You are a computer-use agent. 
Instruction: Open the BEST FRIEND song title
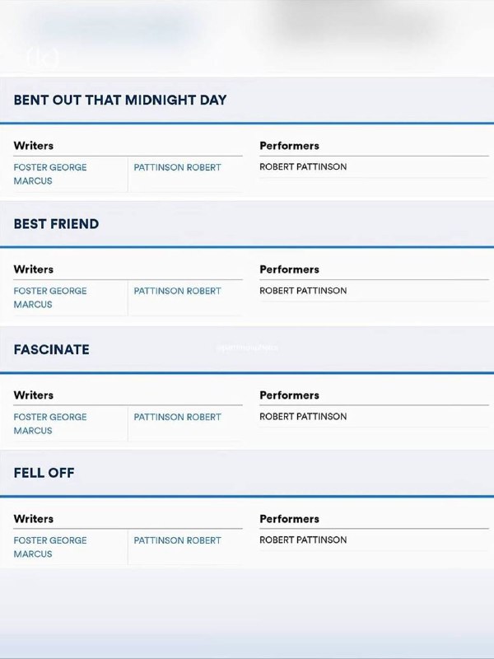[56, 224]
